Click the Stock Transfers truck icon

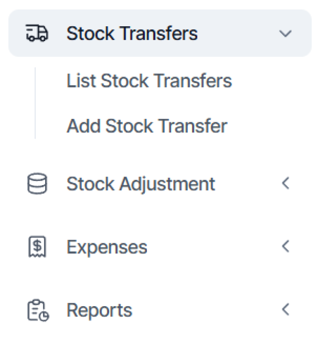(37, 34)
